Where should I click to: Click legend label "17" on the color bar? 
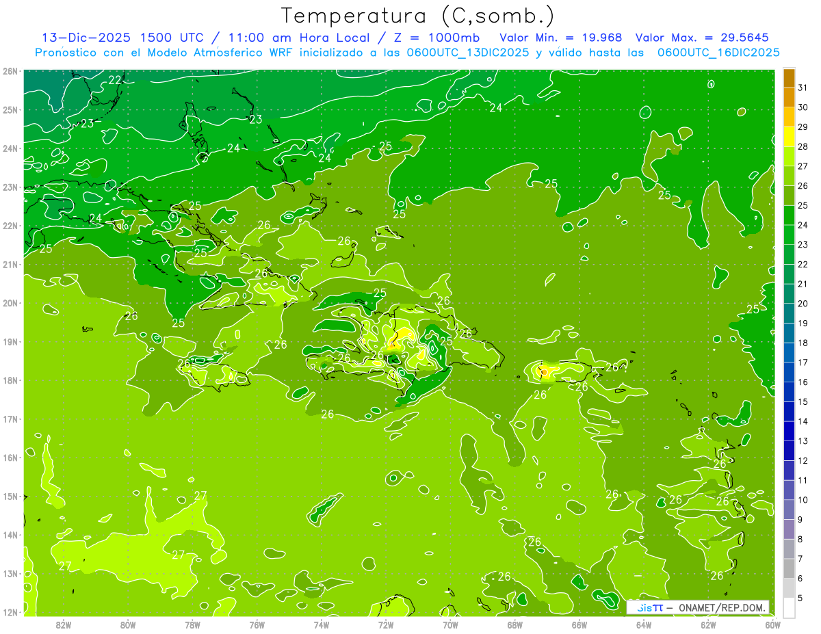coord(803,362)
